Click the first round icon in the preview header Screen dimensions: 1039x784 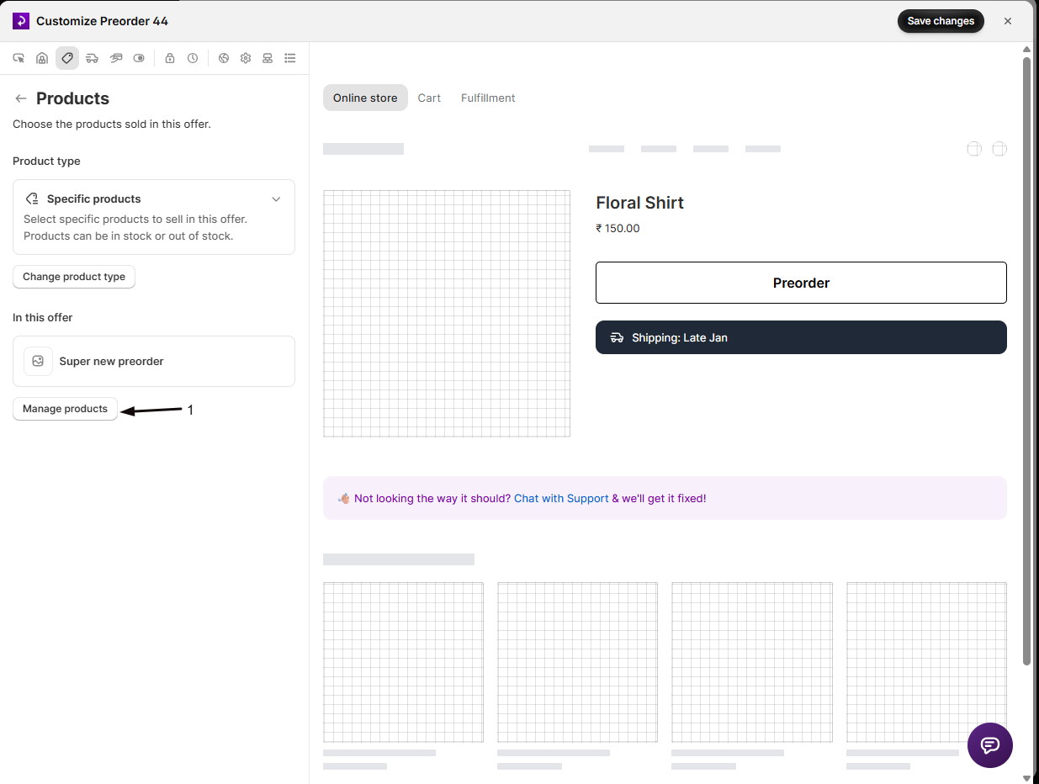click(974, 149)
